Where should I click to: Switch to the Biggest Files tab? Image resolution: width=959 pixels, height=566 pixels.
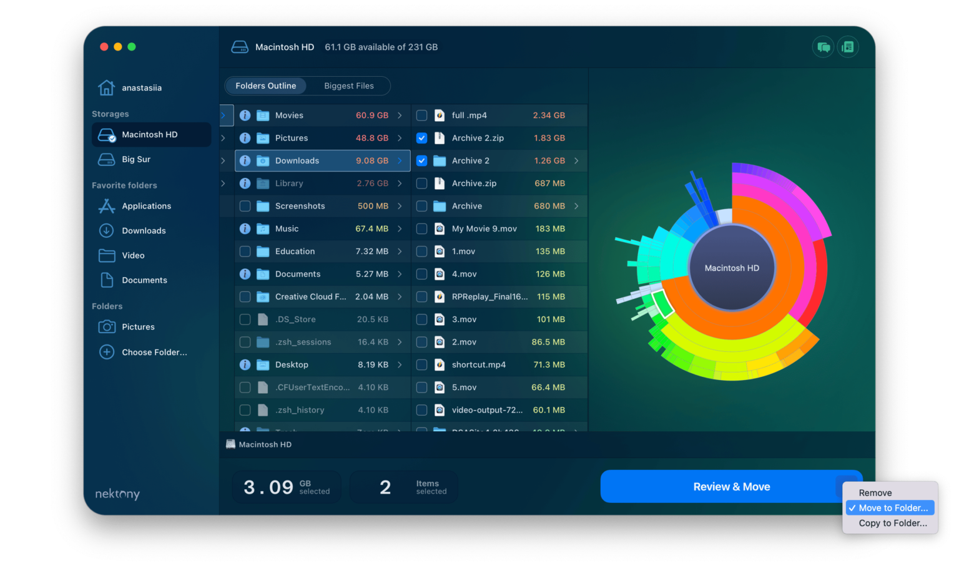(349, 85)
